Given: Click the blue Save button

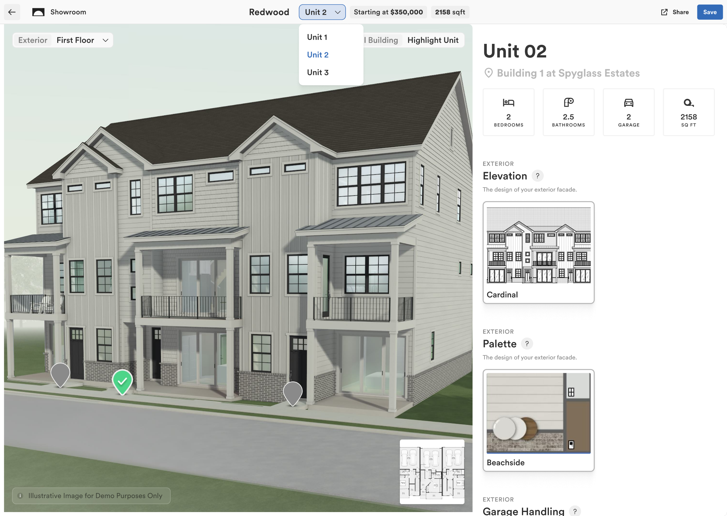Looking at the screenshot, I should pyautogui.click(x=709, y=12).
